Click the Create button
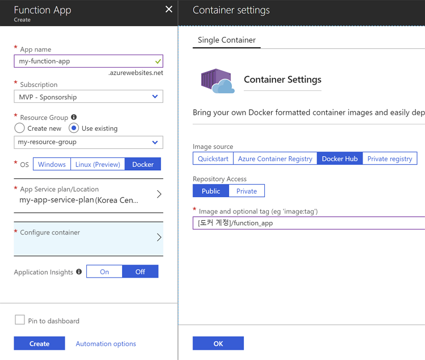Screen dimensions: 425x360 (x=39, y=344)
